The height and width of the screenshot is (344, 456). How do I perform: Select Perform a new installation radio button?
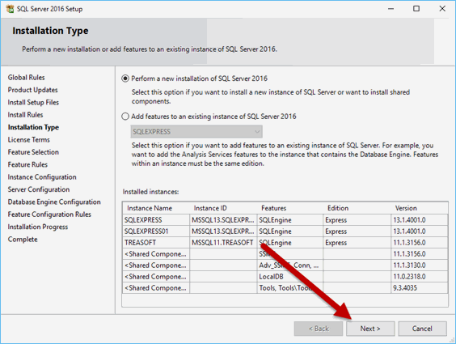[x=125, y=79]
